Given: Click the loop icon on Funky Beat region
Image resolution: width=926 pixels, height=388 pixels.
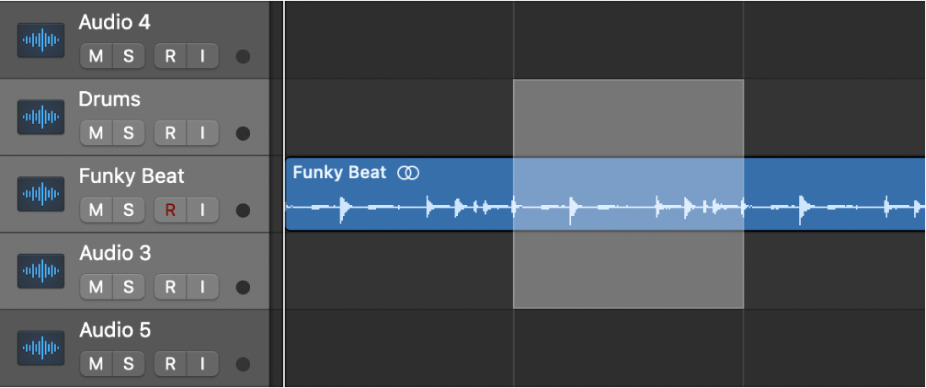Looking at the screenshot, I should pyautogui.click(x=409, y=173).
